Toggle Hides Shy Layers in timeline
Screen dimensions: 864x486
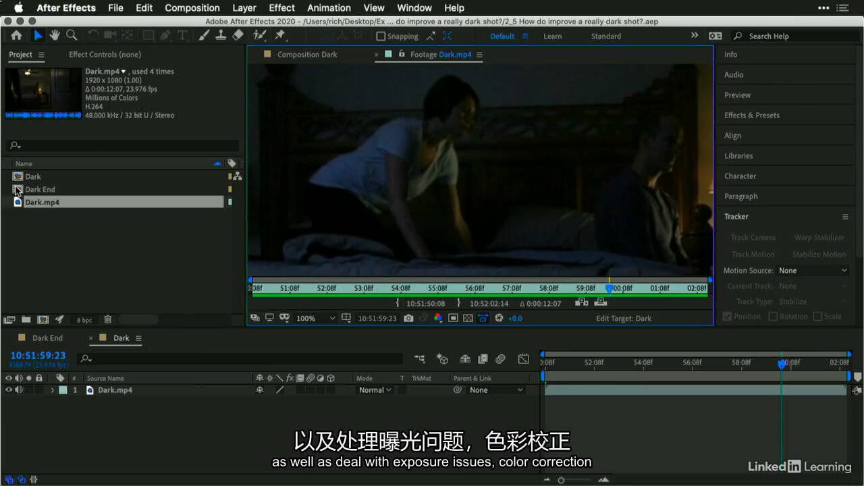465,359
